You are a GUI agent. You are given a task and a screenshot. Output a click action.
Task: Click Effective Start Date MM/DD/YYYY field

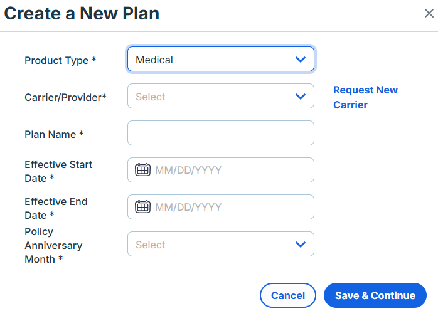click(x=221, y=170)
